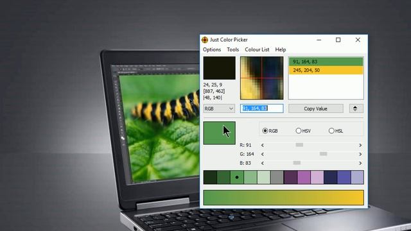Image resolution: width=411 pixels, height=231 pixels.
Task: Click the left arrow of the B slider
Action: point(263,163)
